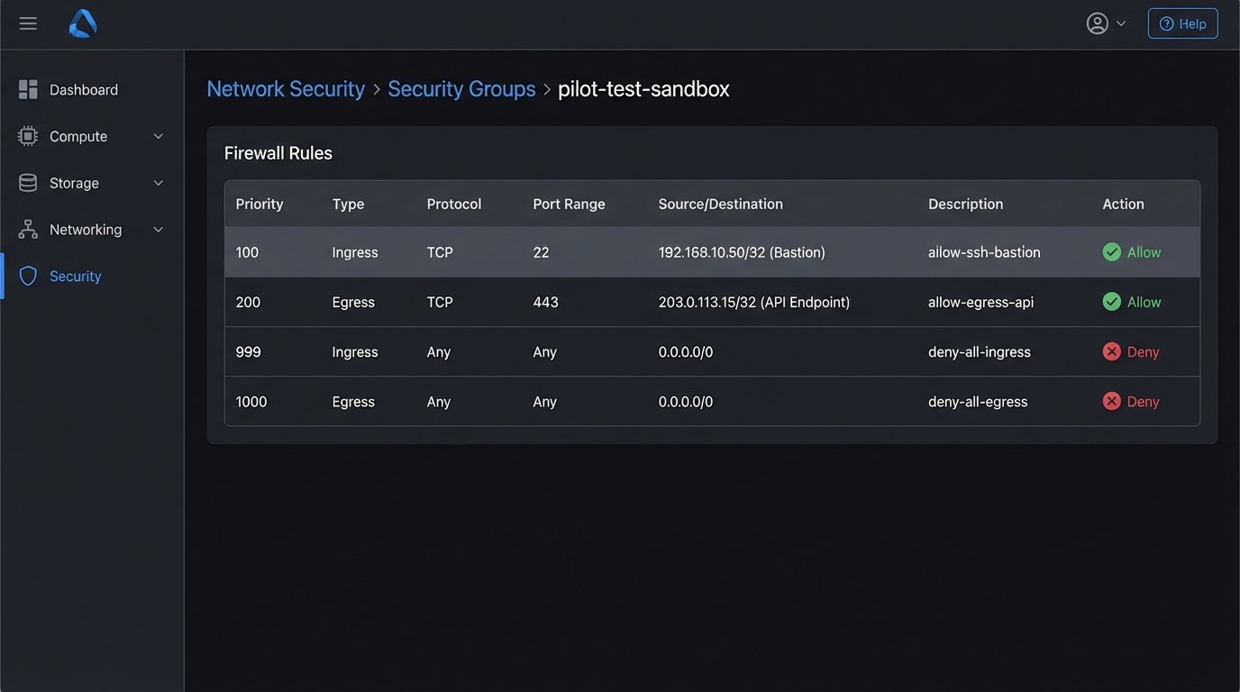Expand the Compute section
Screen dimensions: 1240x692
[159, 135]
